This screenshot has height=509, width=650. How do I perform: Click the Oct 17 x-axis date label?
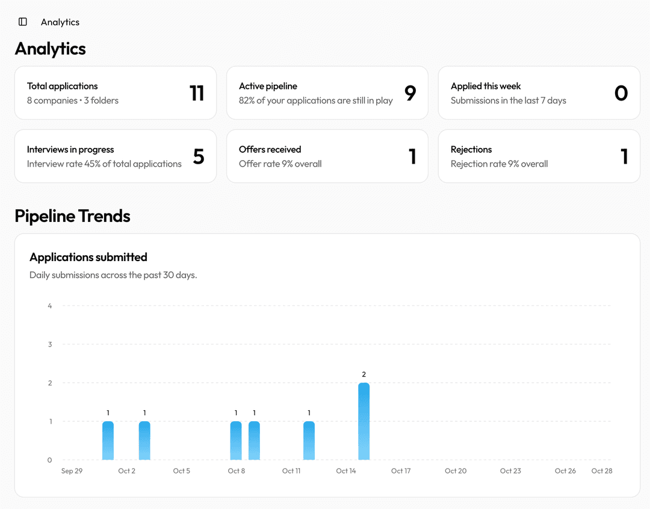(x=401, y=471)
